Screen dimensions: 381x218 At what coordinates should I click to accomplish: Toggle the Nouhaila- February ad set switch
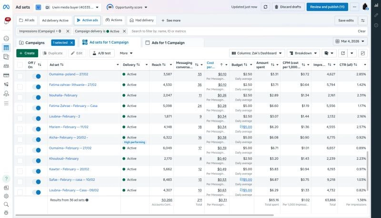(x=37, y=97)
